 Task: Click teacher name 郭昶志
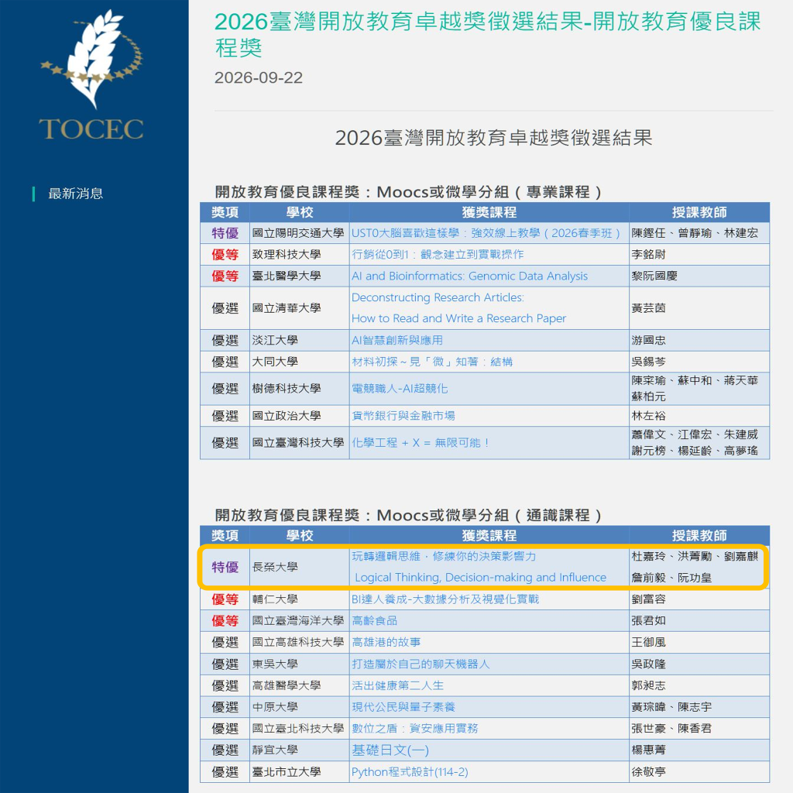[x=648, y=685]
